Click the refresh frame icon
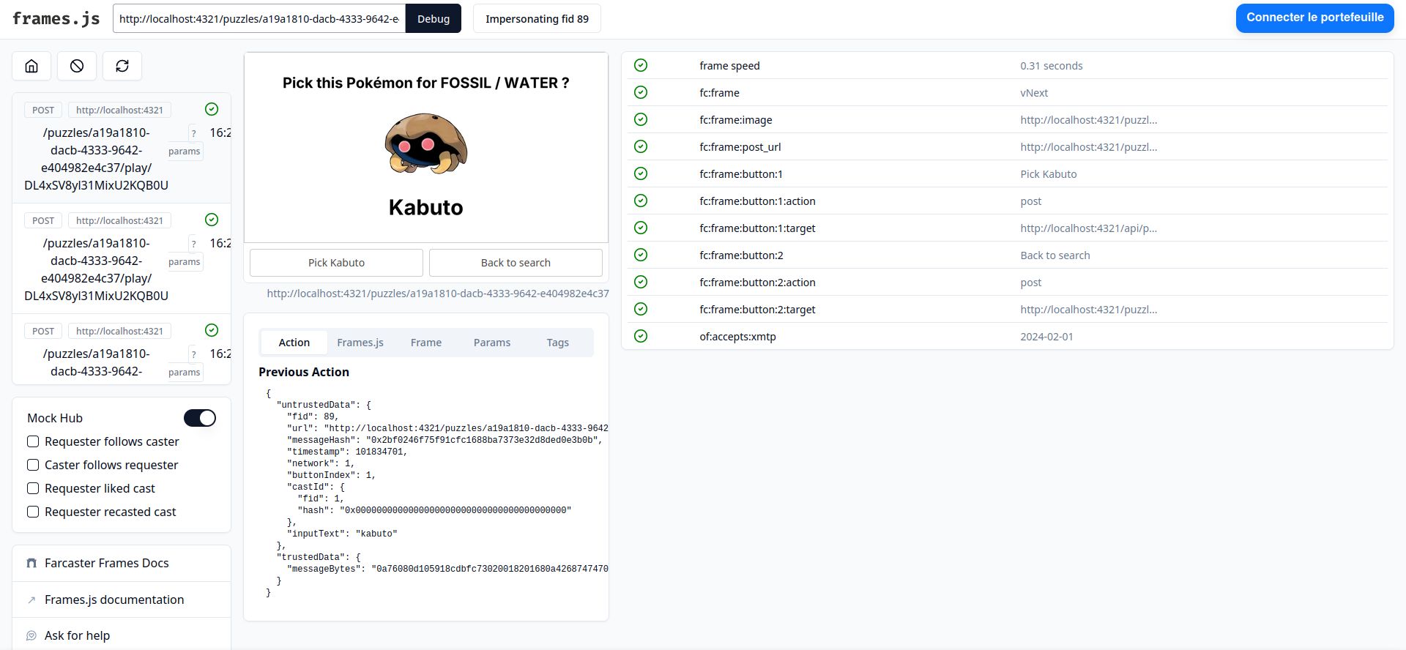1406x650 pixels. (122, 66)
